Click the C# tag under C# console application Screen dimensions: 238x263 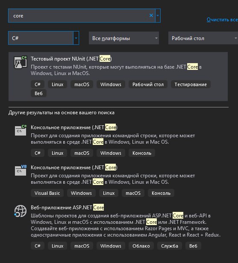[38, 153]
